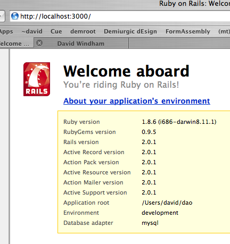Click the 0.9.5 RubyGems value
The height and width of the screenshot is (244, 230).
point(149,132)
